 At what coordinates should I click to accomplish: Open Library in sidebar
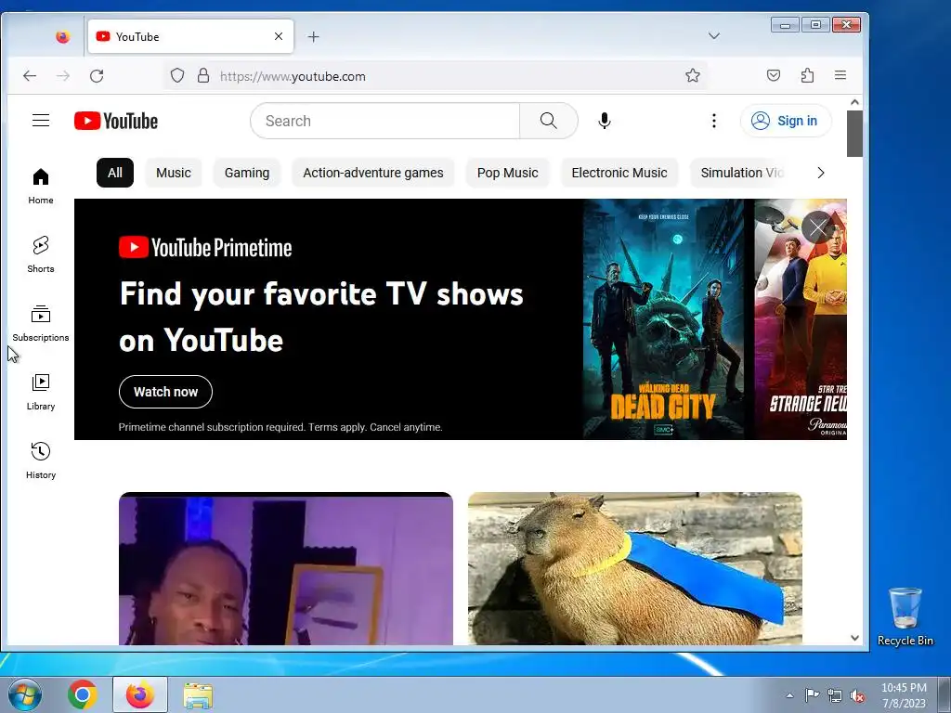tap(41, 393)
